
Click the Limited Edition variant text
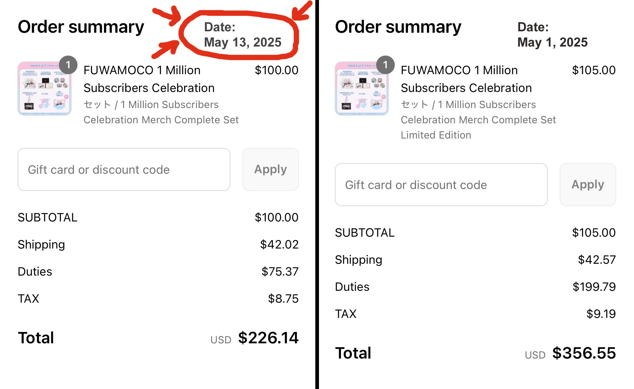pos(436,135)
